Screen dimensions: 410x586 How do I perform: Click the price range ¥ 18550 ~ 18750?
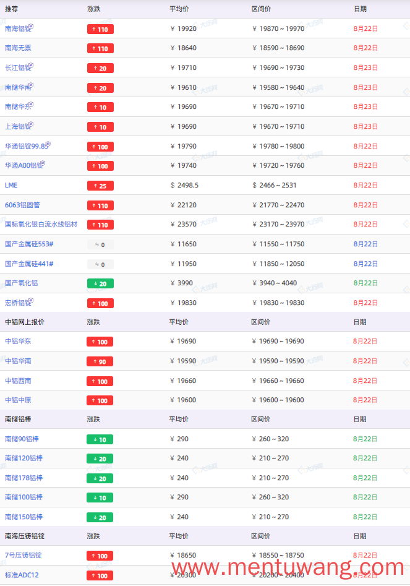click(278, 555)
